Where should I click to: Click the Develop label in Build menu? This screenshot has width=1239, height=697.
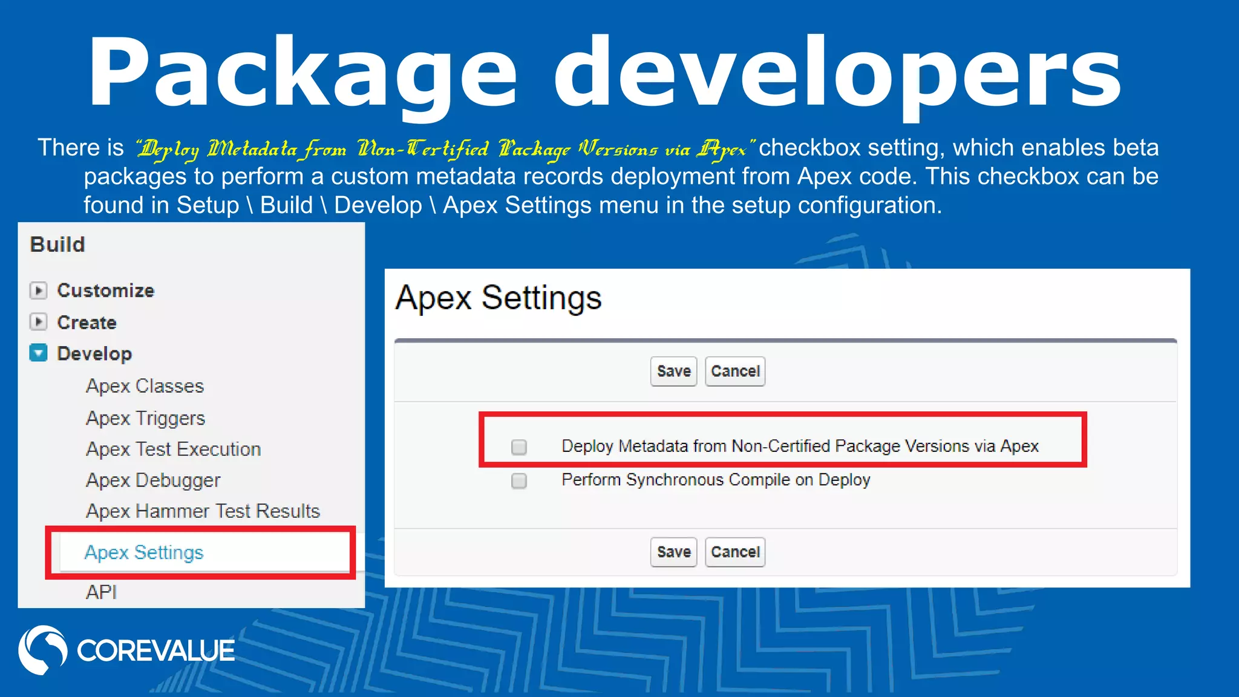click(x=94, y=354)
